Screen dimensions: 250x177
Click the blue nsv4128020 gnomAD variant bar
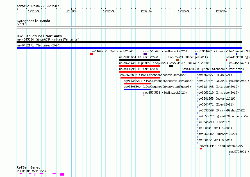point(212,72)
